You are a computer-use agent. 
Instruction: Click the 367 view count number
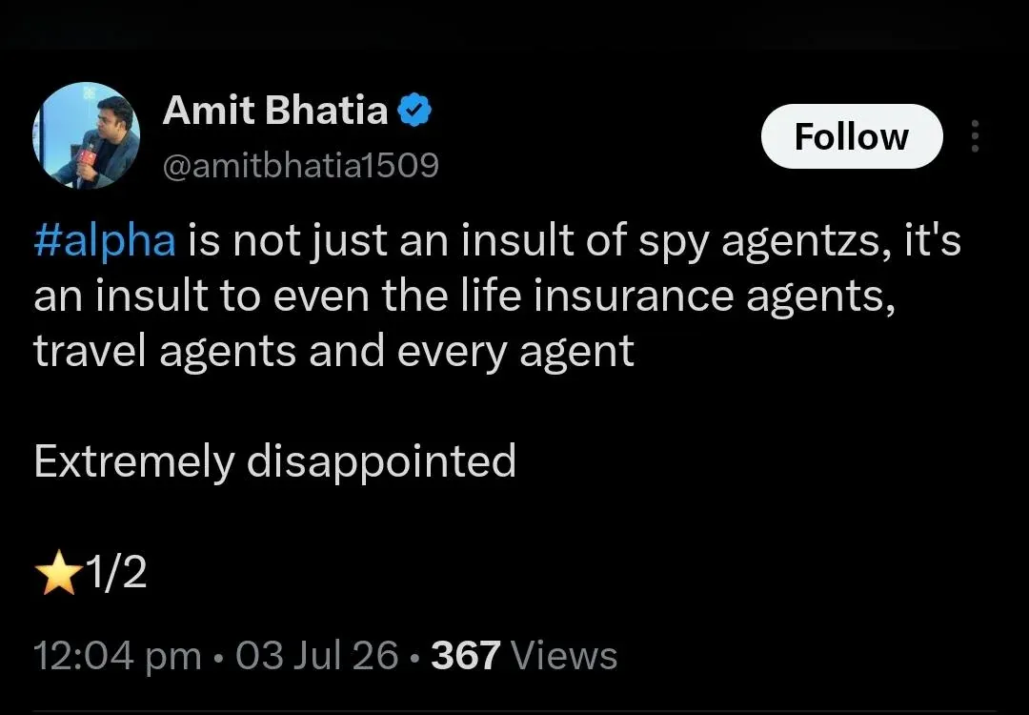click(465, 655)
